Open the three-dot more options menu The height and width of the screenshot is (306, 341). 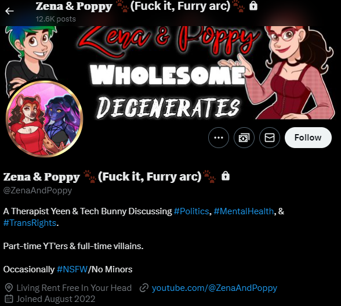coord(218,138)
